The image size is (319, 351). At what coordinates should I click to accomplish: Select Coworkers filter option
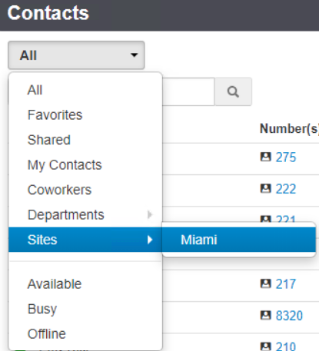click(x=85, y=190)
